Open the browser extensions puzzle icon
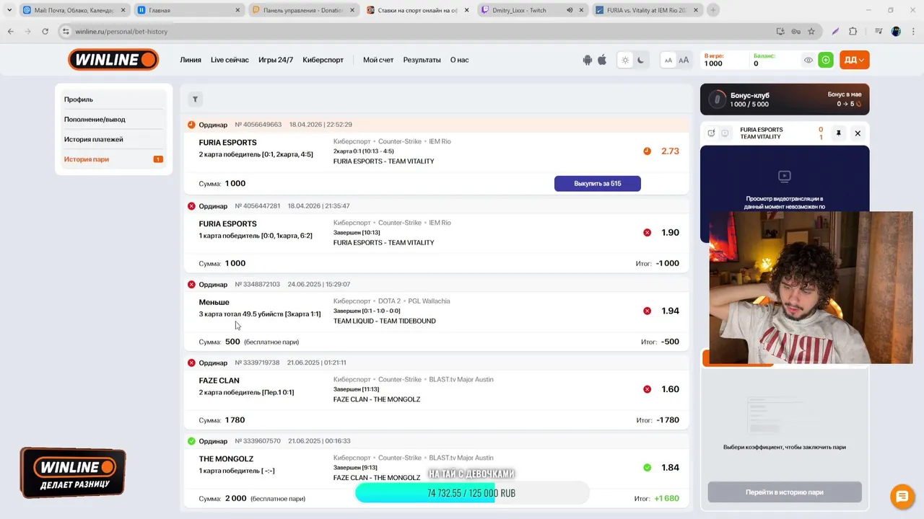Screen dimensions: 924x519 click(853, 32)
